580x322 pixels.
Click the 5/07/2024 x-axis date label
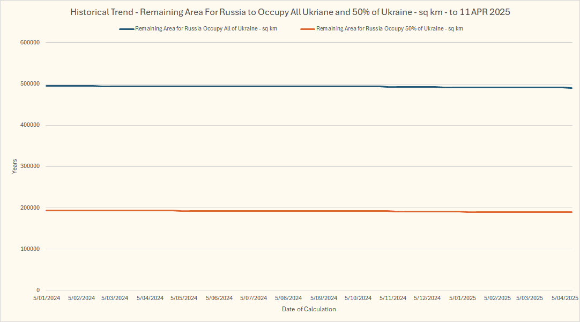coord(254,298)
